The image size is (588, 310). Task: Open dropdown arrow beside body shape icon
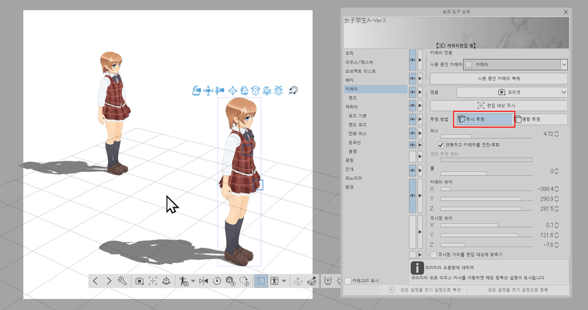[284, 281]
